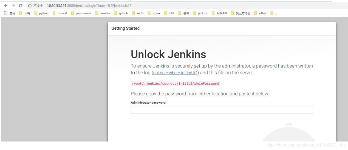Click the browser forward arrow
348x150 pixels.
[x=13, y=6]
